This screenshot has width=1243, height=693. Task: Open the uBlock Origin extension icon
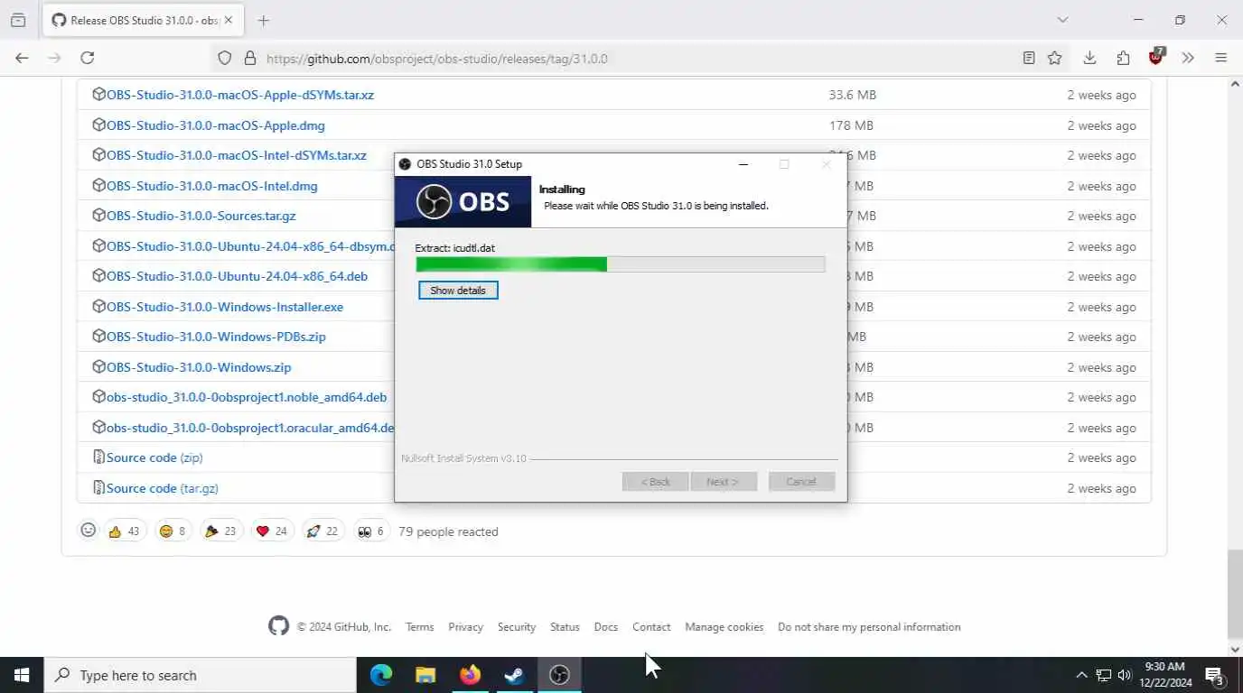click(1156, 57)
